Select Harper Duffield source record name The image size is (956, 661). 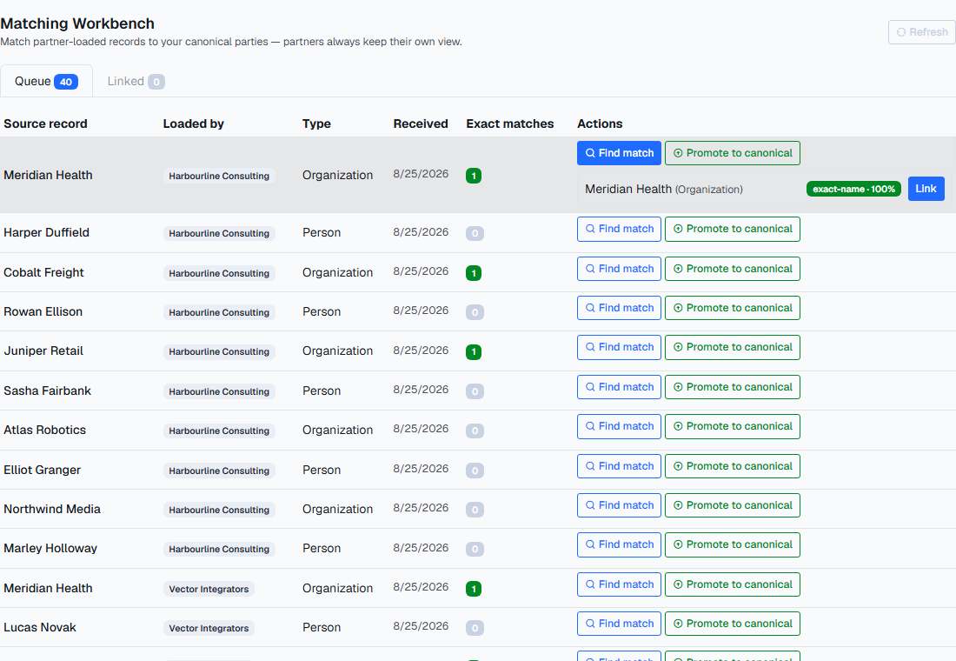[46, 232]
